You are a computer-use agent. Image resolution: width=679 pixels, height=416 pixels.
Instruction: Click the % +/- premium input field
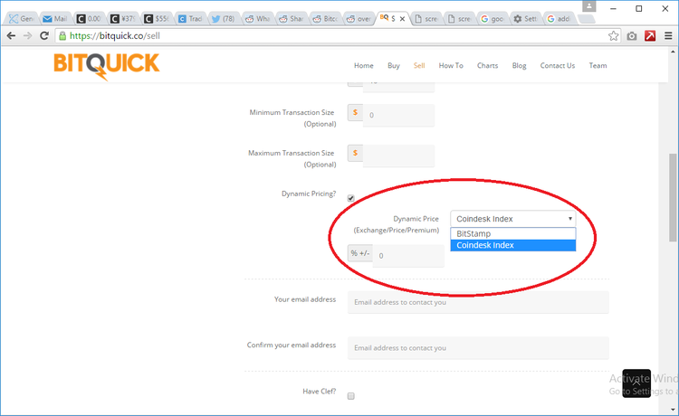click(408, 256)
